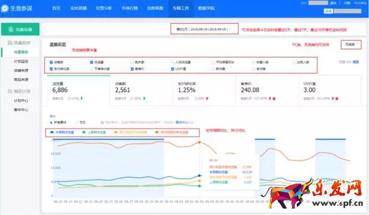Select the 节日 radio button
The image size is (369, 215).
point(77,122)
